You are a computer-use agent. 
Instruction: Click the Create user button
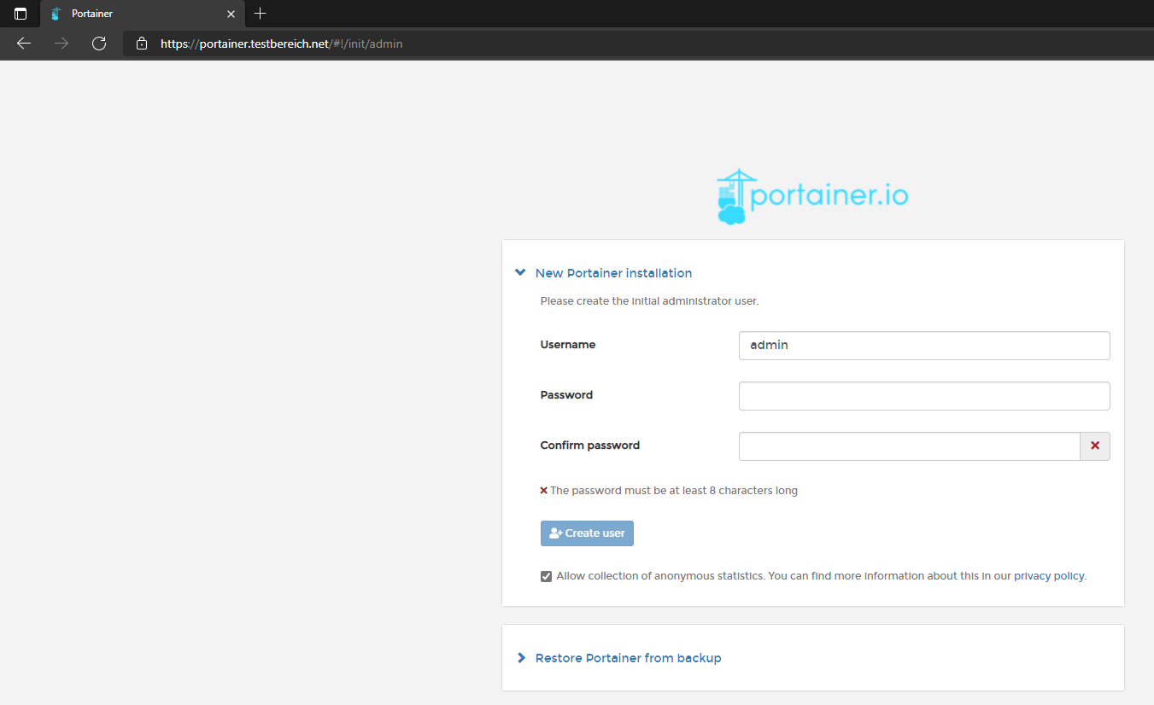coord(587,533)
